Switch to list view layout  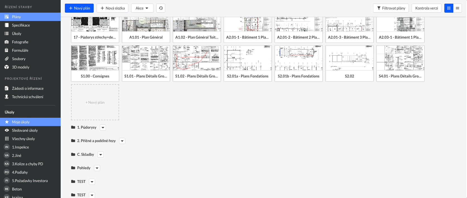(x=457, y=8)
